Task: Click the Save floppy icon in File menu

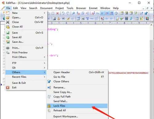Action: [8, 33]
